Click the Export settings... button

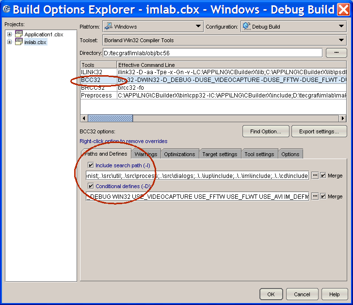319,131
